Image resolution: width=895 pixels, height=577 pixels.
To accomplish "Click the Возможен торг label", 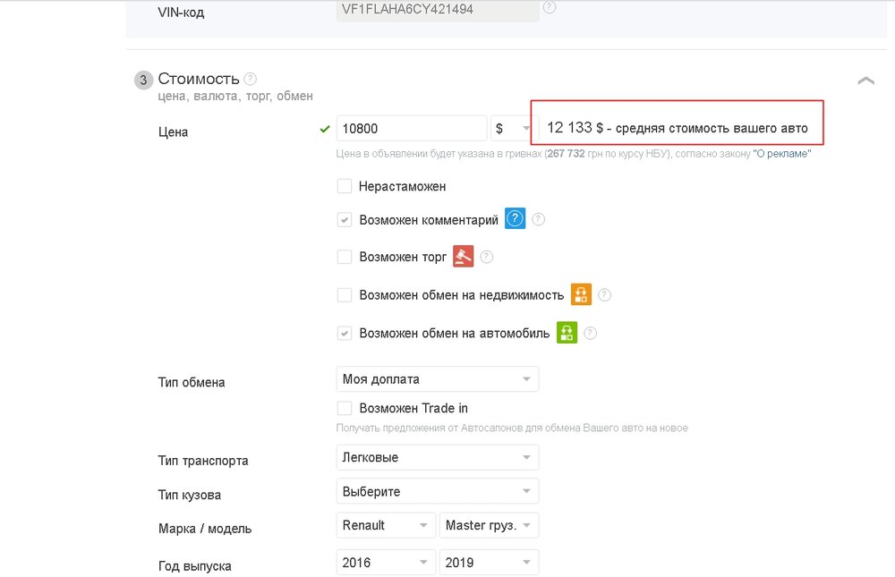I will click(x=403, y=257).
